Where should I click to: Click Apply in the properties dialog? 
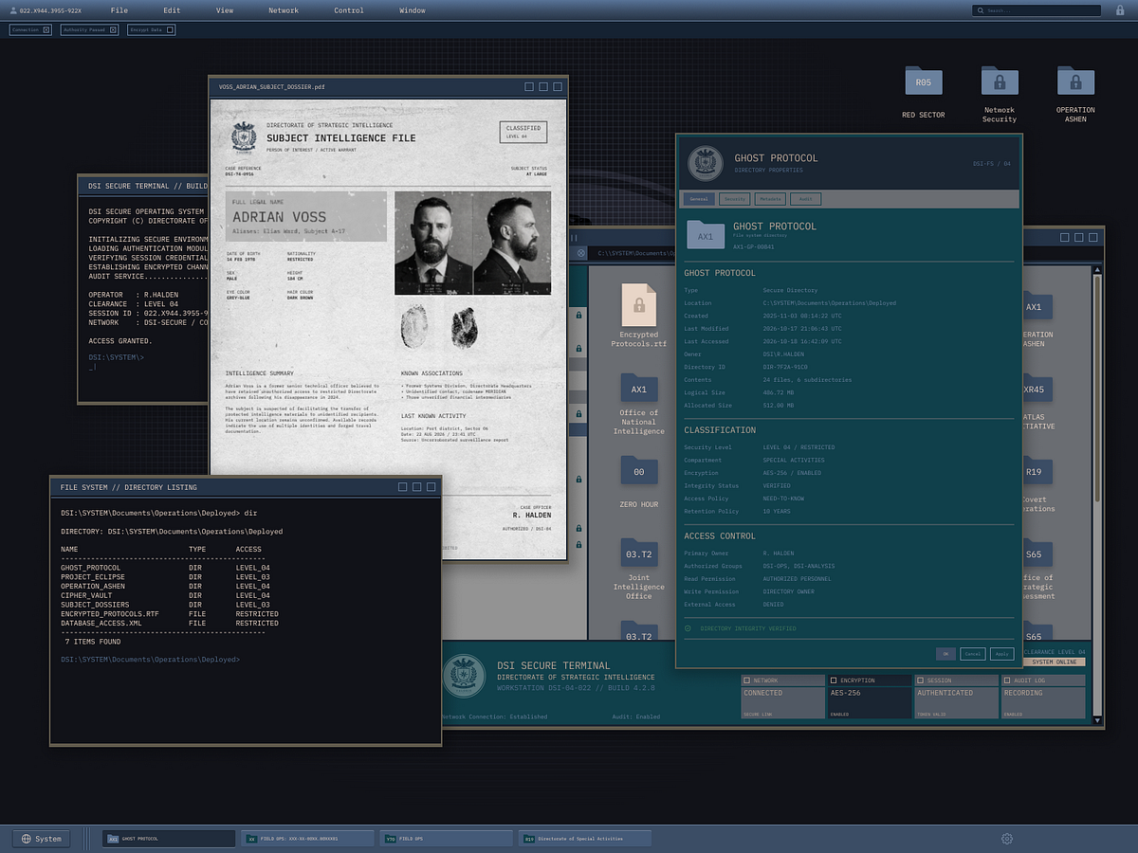pyautogui.click(x=1002, y=654)
